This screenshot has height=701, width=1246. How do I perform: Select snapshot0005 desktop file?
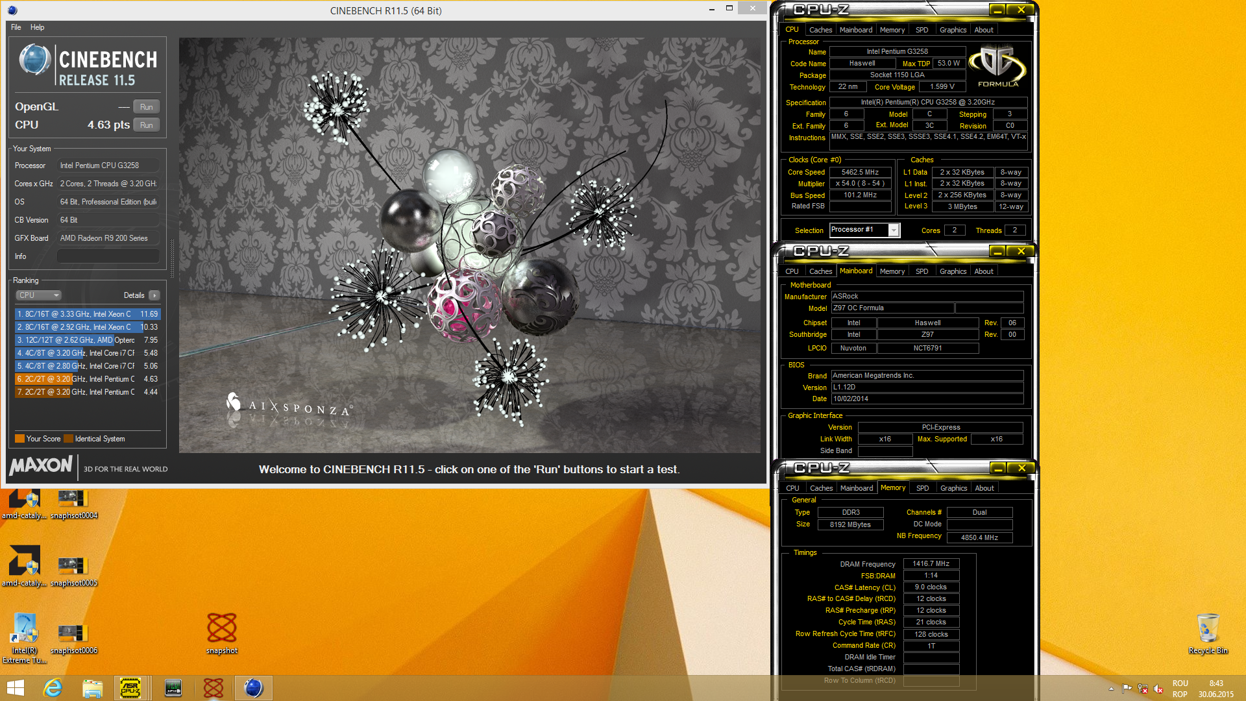tap(73, 571)
